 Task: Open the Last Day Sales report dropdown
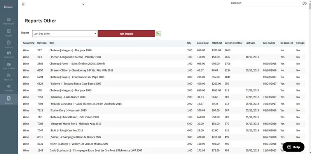coord(65,33)
